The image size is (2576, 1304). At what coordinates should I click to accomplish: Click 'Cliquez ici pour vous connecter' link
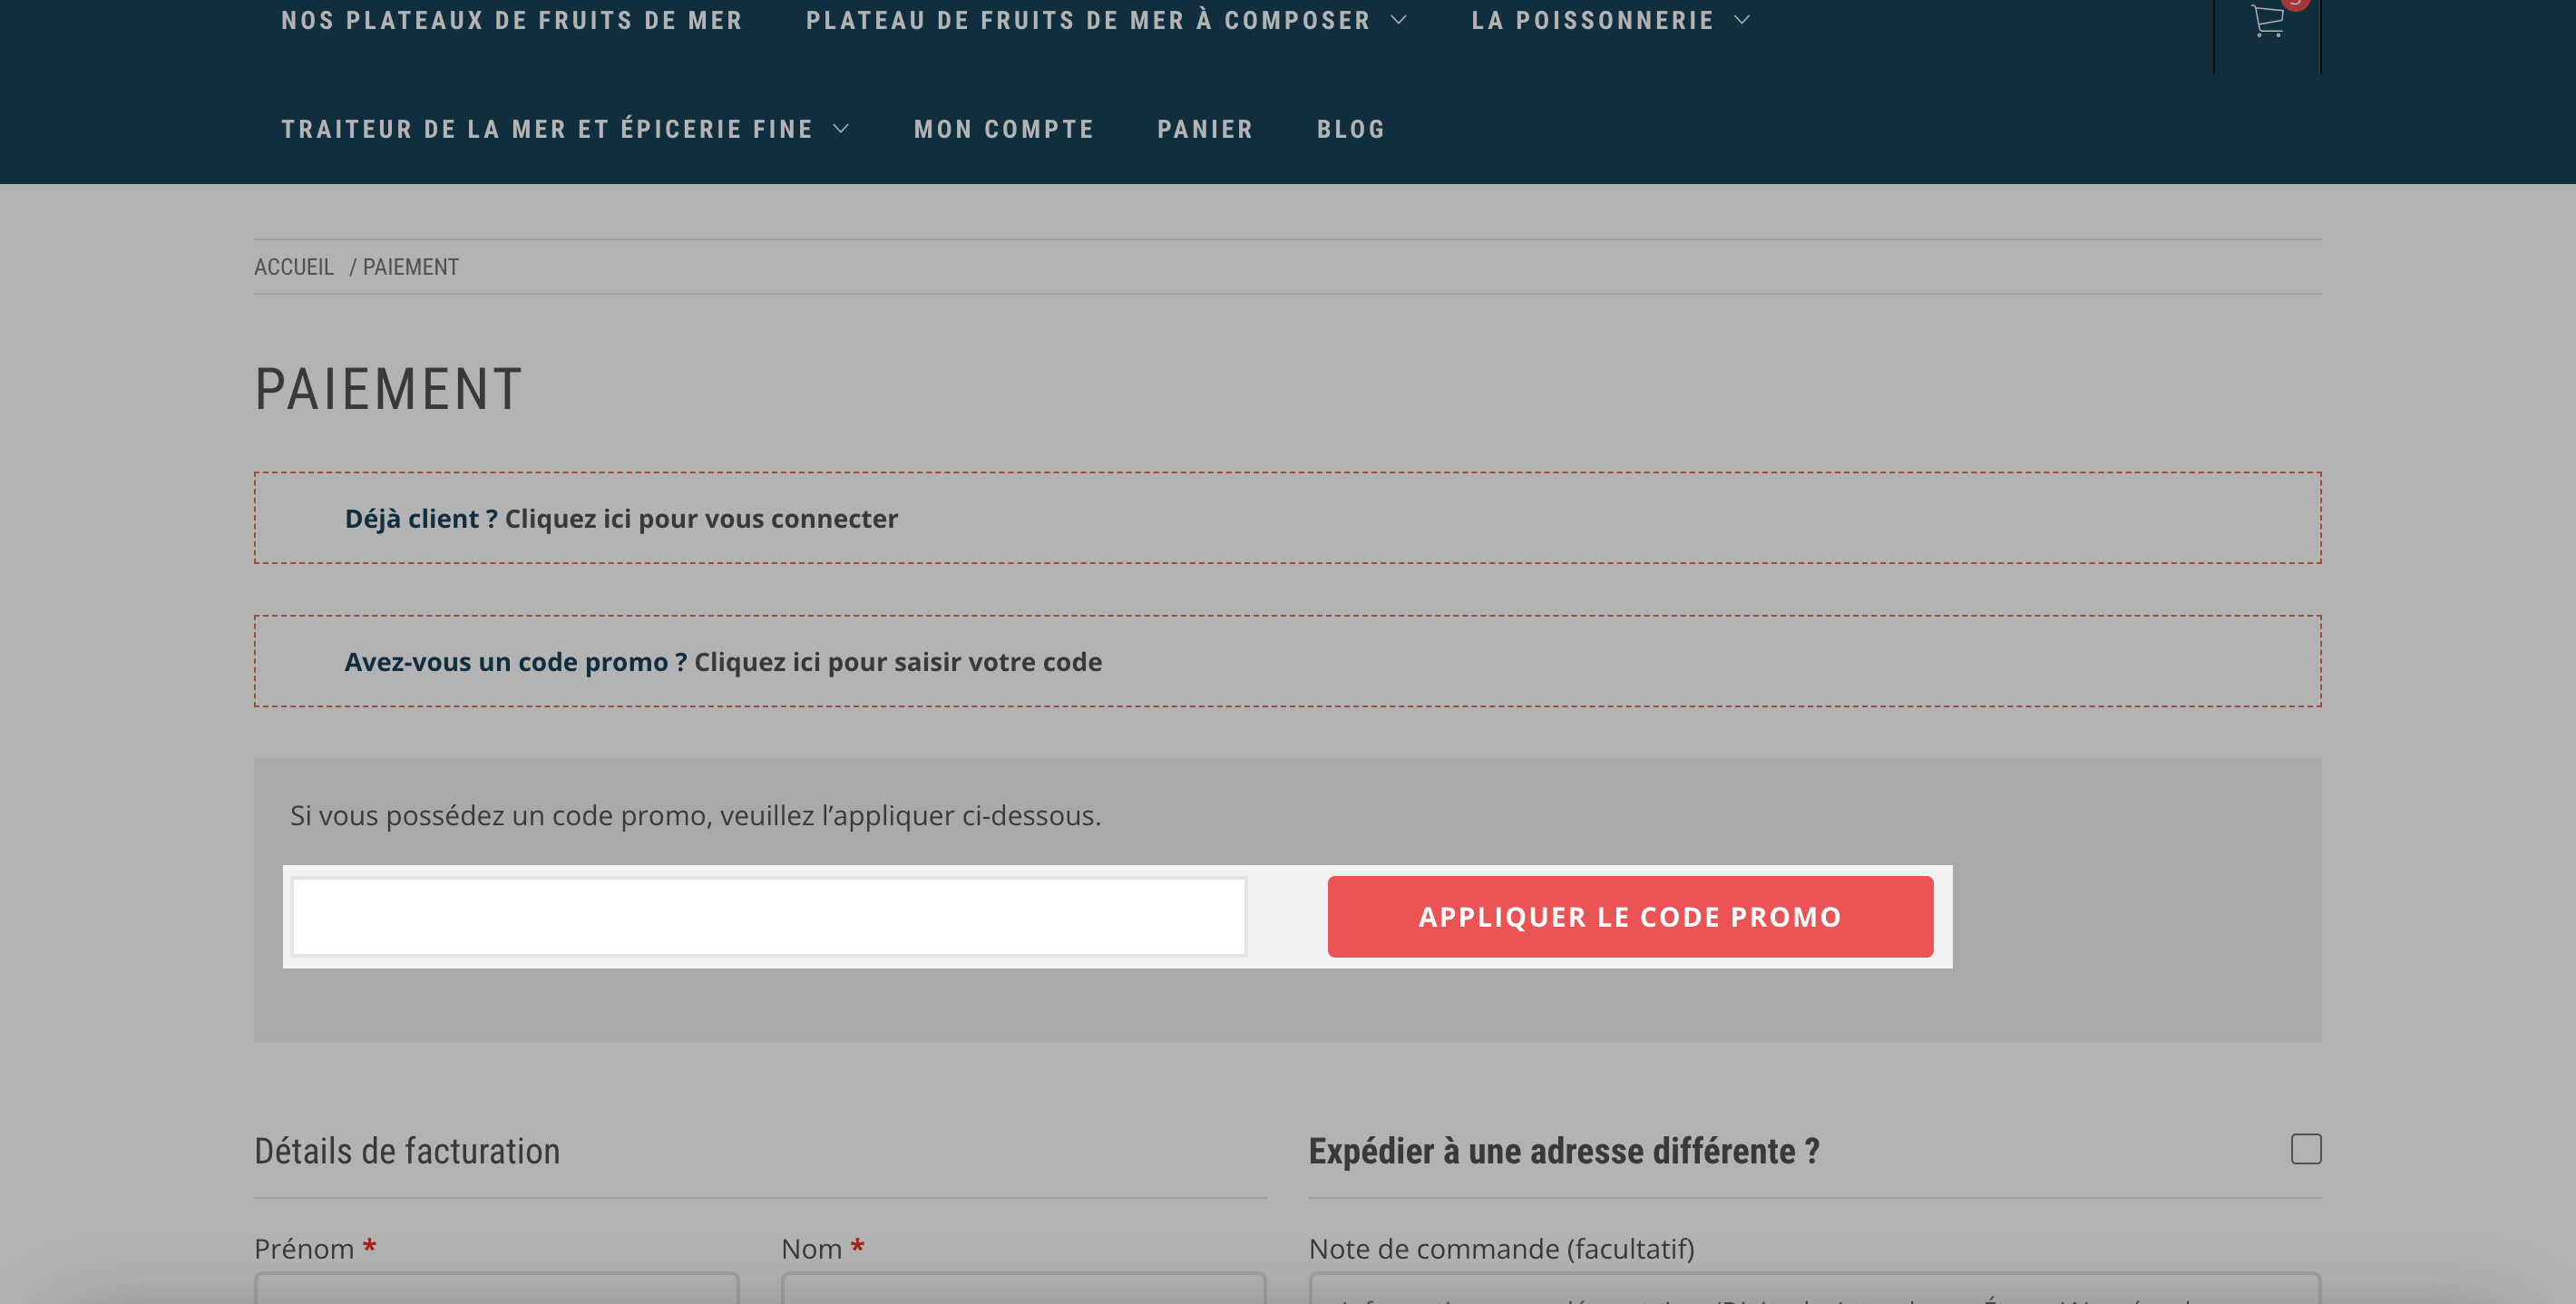click(x=701, y=518)
